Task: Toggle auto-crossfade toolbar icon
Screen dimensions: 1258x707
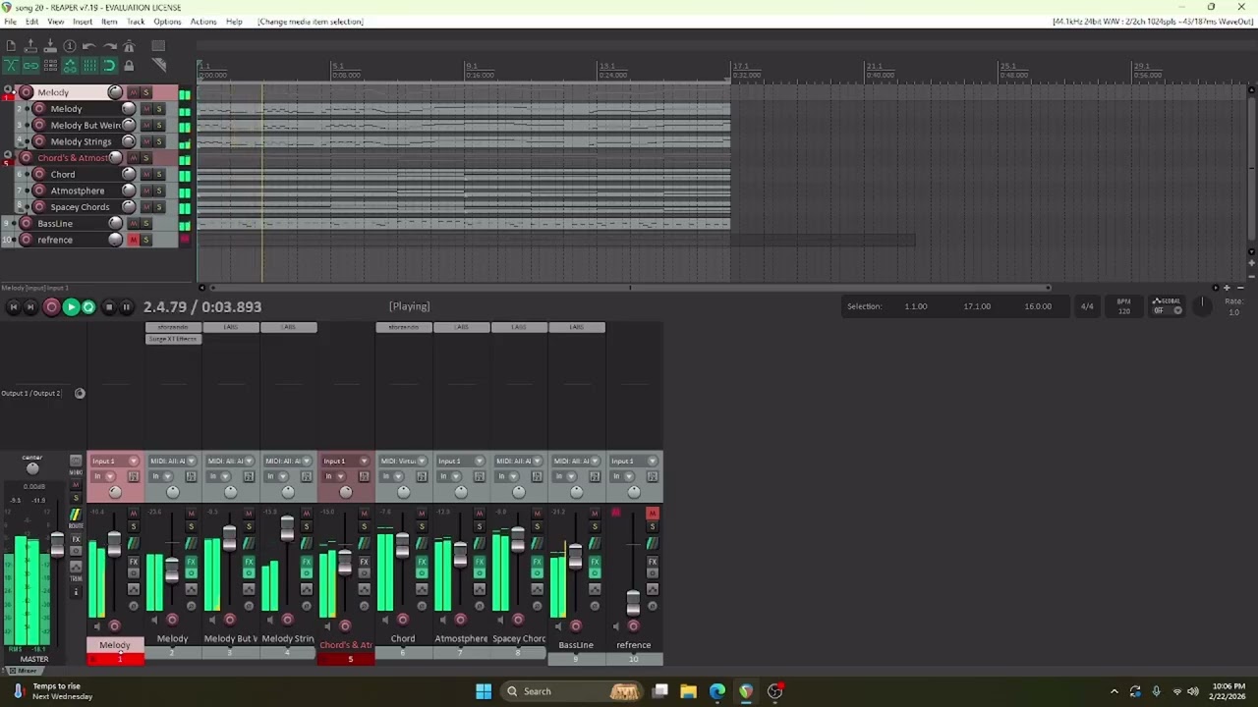Action: coord(11,66)
